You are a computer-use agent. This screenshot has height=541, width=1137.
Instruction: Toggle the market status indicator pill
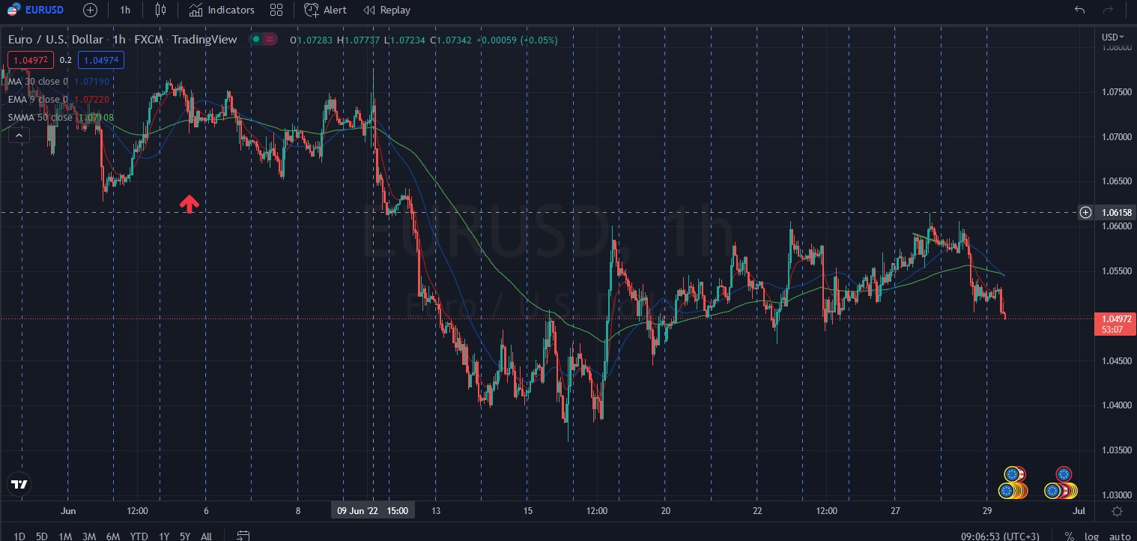(x=264, y=40)
